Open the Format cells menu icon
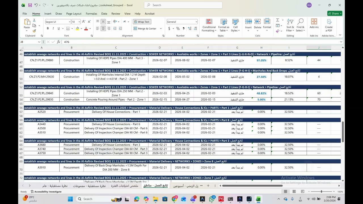This screenshot has height=204, width=363. coord(267,22)
